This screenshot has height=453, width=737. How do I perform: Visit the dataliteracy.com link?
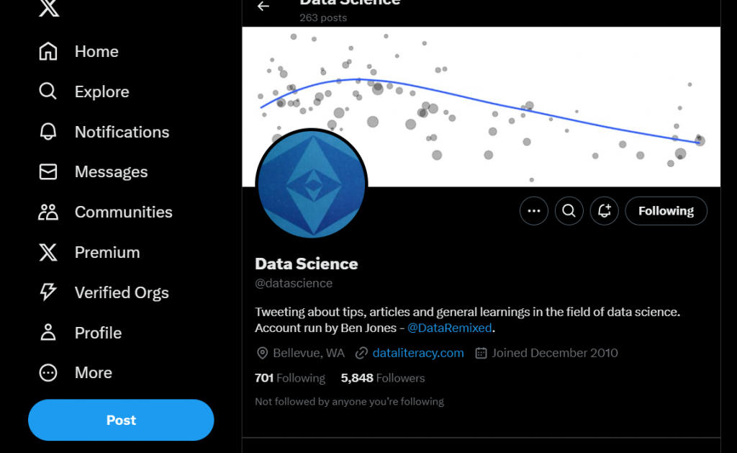417,353
